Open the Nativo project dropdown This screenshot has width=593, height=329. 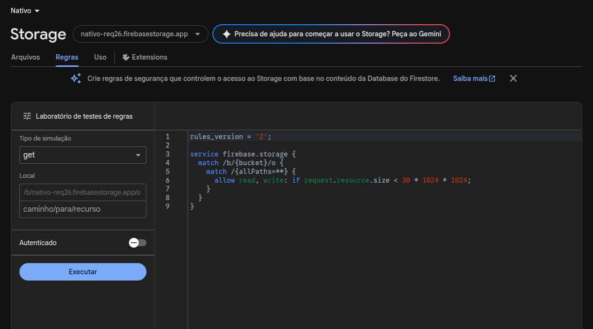25,11
